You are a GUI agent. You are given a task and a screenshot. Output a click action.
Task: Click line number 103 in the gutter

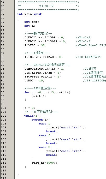click(4, 116)
